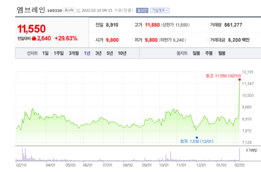Switch to the 3개월 chart range

coord(74,53)
